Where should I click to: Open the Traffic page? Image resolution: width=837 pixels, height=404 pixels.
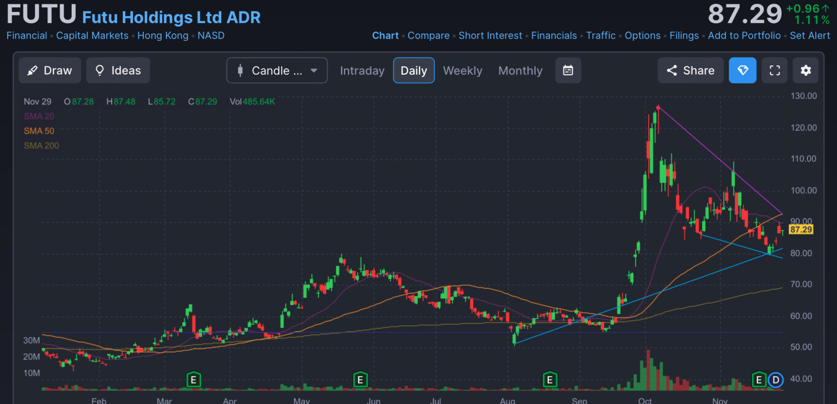[601, 36]
